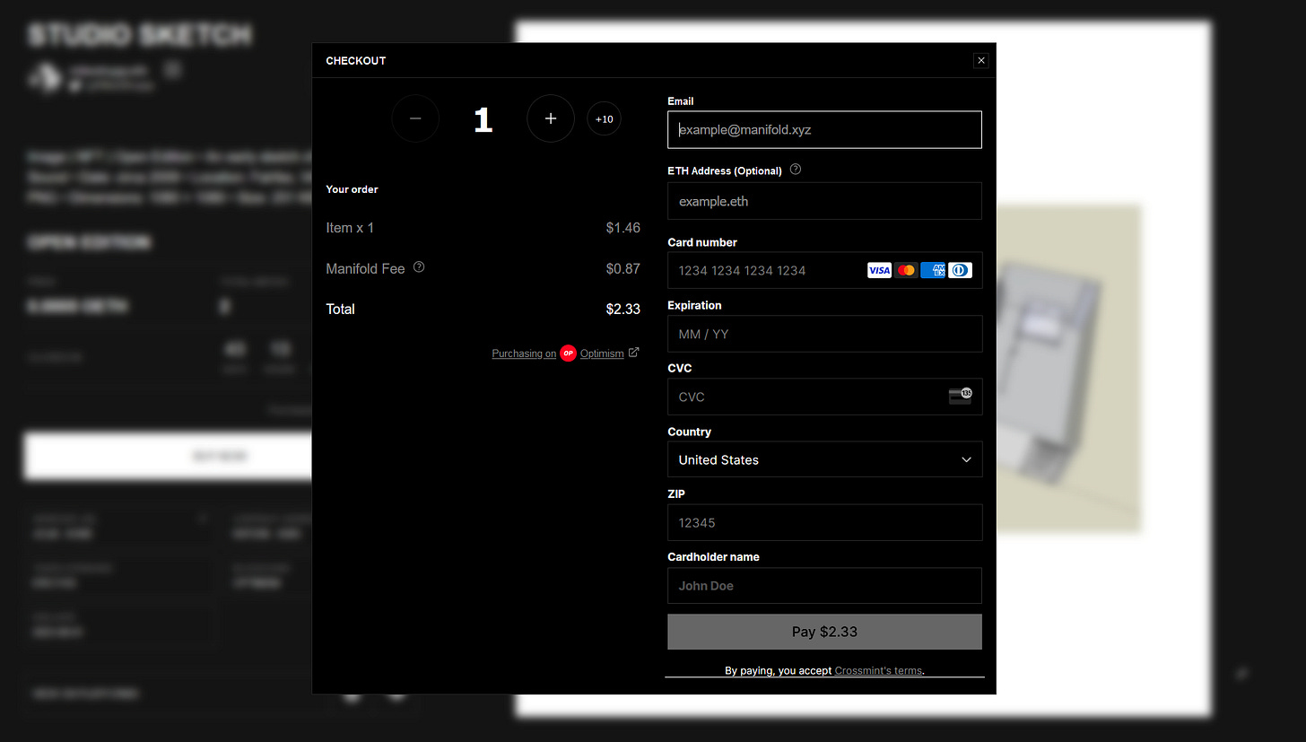This screenshot has height=742, width=1306.
Task: Click the Mastercard icon
Action: click(x=906, y=270)
